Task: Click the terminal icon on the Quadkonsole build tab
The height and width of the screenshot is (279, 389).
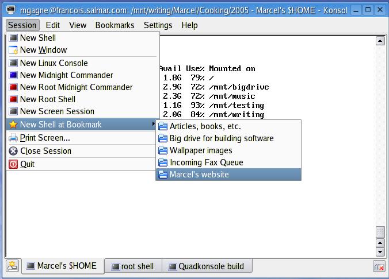Action: 173,266
